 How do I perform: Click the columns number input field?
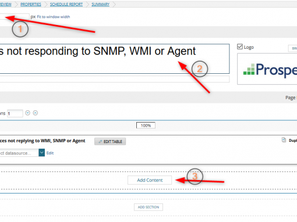tap(15, 113)
